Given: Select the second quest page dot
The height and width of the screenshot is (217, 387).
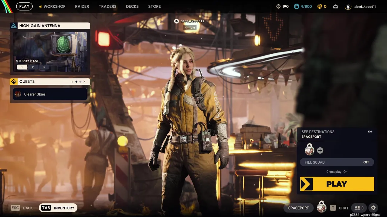Looking at the screenshot, I should coord(80,82).
